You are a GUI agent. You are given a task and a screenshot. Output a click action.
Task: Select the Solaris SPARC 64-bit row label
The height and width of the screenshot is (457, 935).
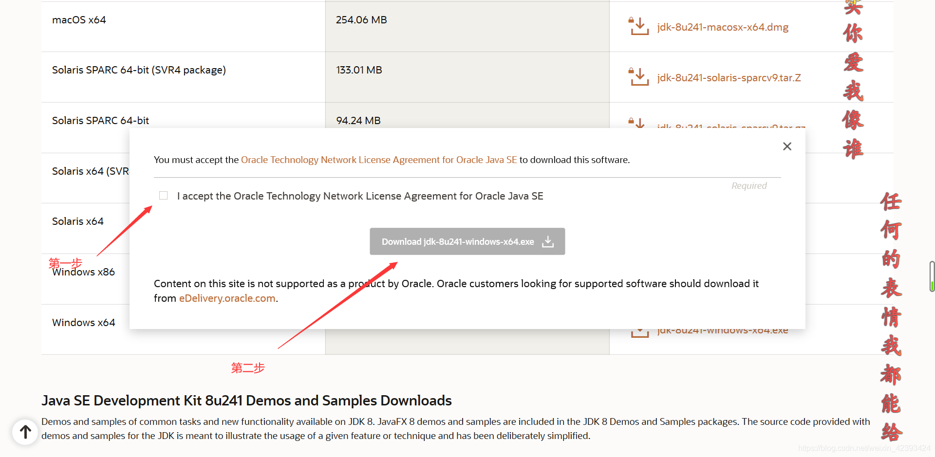(100, 121)
